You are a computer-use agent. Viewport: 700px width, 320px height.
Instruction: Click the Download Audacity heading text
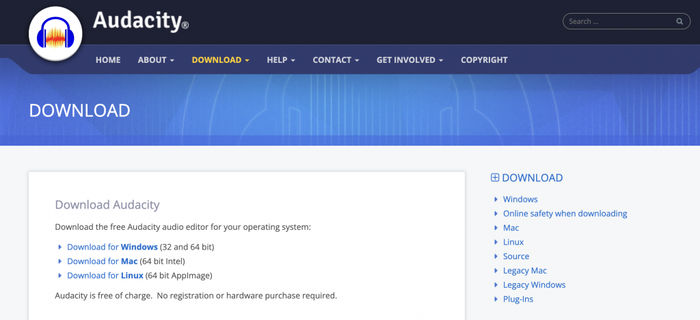[107, 205]
